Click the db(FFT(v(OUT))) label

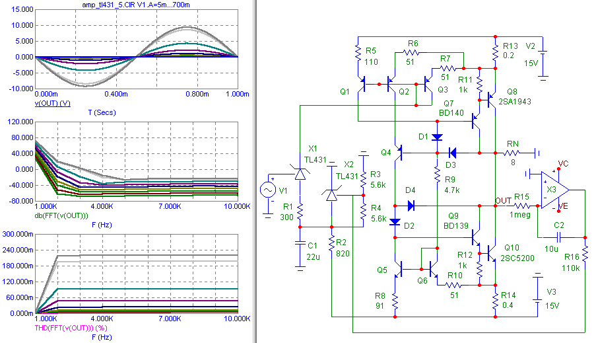(61, 215)
